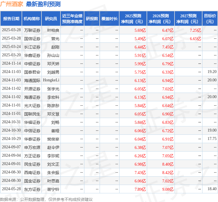The image size is (218, 202).
Task: Click 中信证券 institution cell
Action: coord(32,131)
